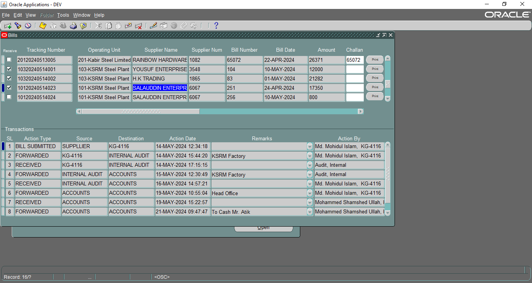Viewport: 532px width, 283px height.
Task: Click the Delete Record red X icon
Action: point(138,26)
